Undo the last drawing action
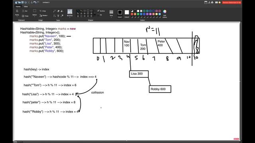255x143 pixels. pyautogui.click(x=35, y=2)
